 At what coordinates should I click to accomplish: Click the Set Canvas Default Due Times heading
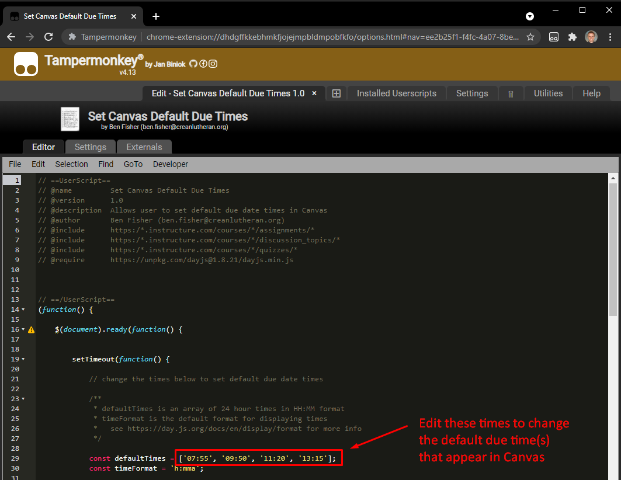(x=168, y=116)
